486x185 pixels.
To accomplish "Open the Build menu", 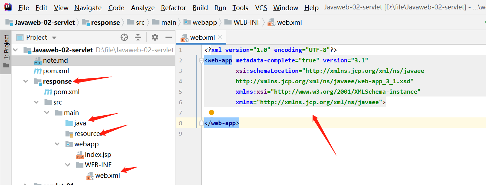I will point(200,8).
